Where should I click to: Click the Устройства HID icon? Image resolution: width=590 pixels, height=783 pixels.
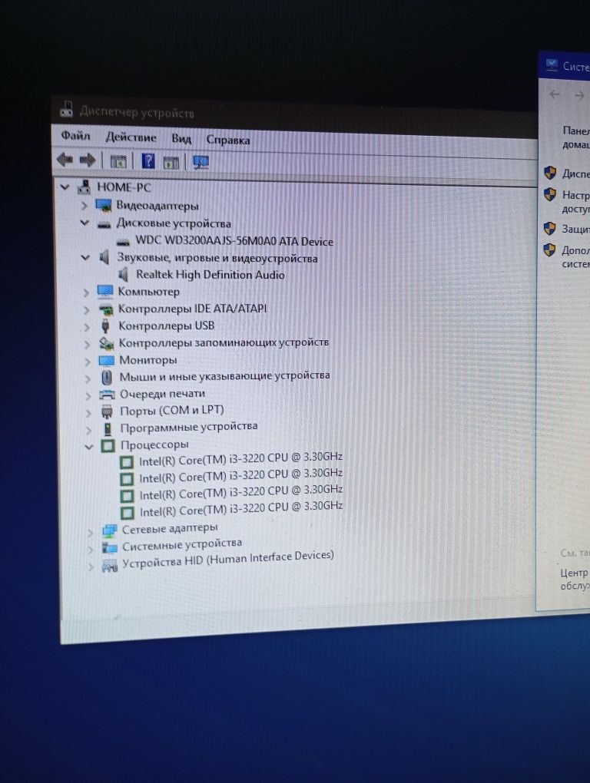click(109, 566)
